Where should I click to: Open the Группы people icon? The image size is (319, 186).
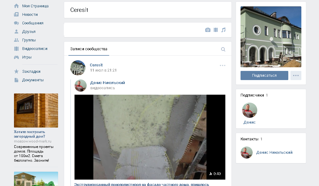click(16, 40)
